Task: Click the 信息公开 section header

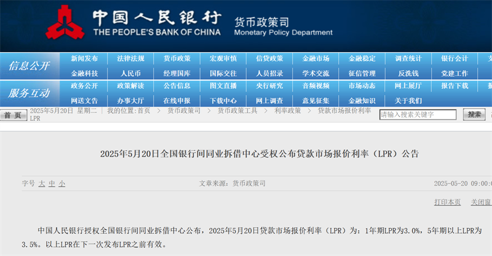Action: [29, 66]
